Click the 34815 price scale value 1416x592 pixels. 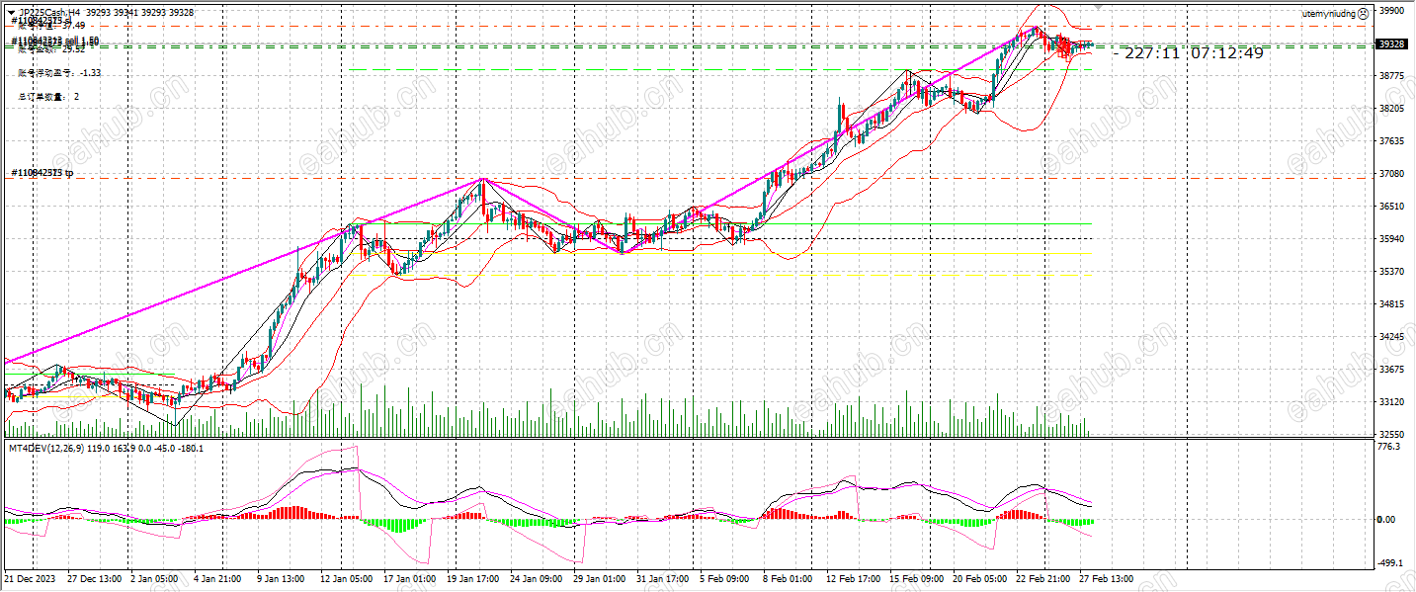coord(1391,303)
